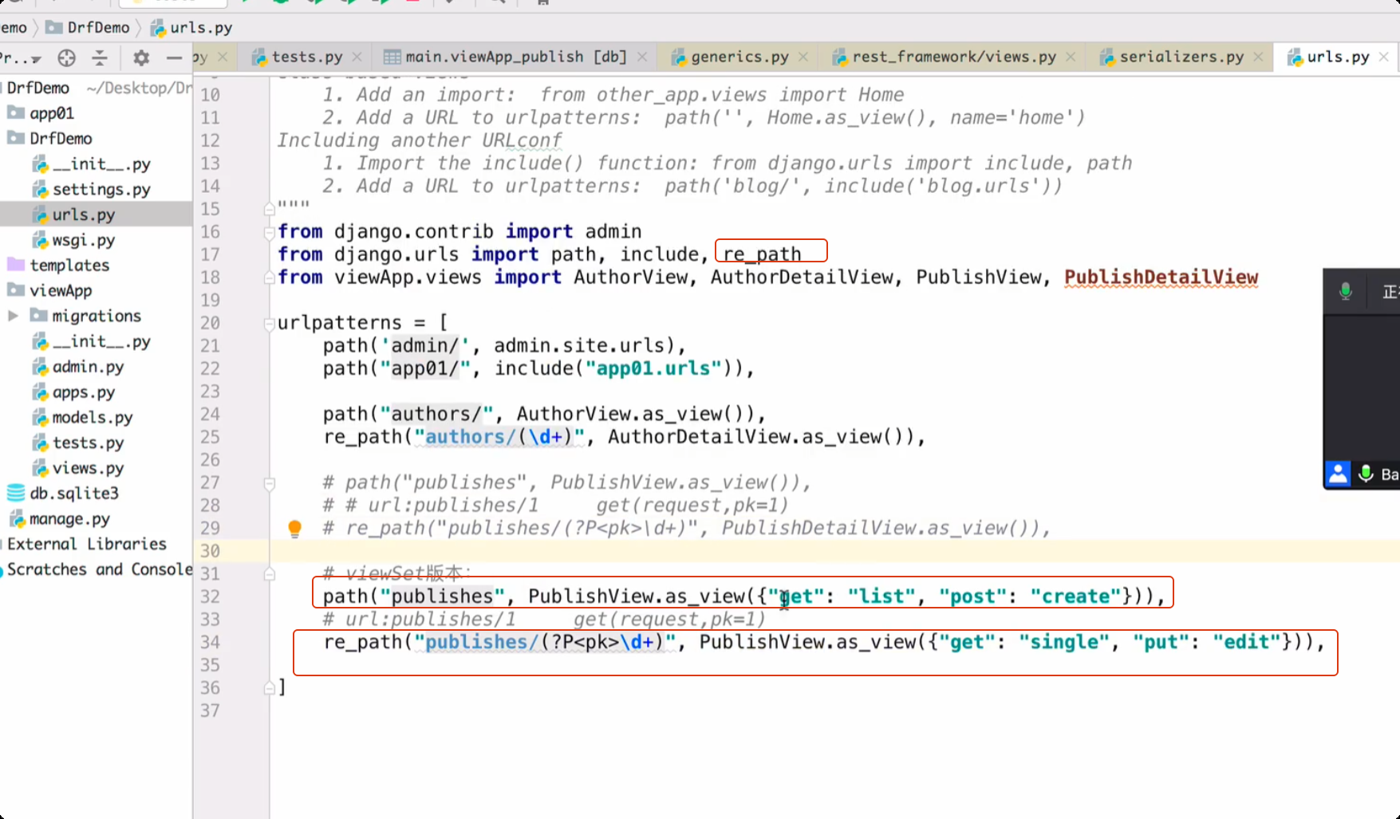The image size is (1400, 819).
Task: Click the "edit" string on line 34
Action: click(1247, 642)
